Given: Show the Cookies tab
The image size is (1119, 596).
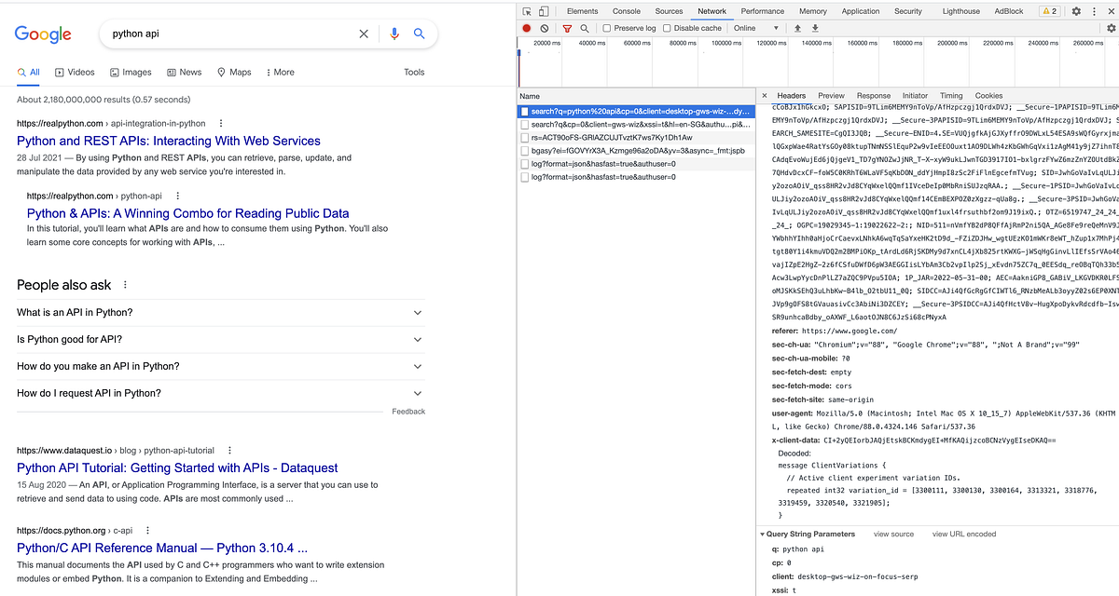Looking at the screenshot, I should 989,96.
